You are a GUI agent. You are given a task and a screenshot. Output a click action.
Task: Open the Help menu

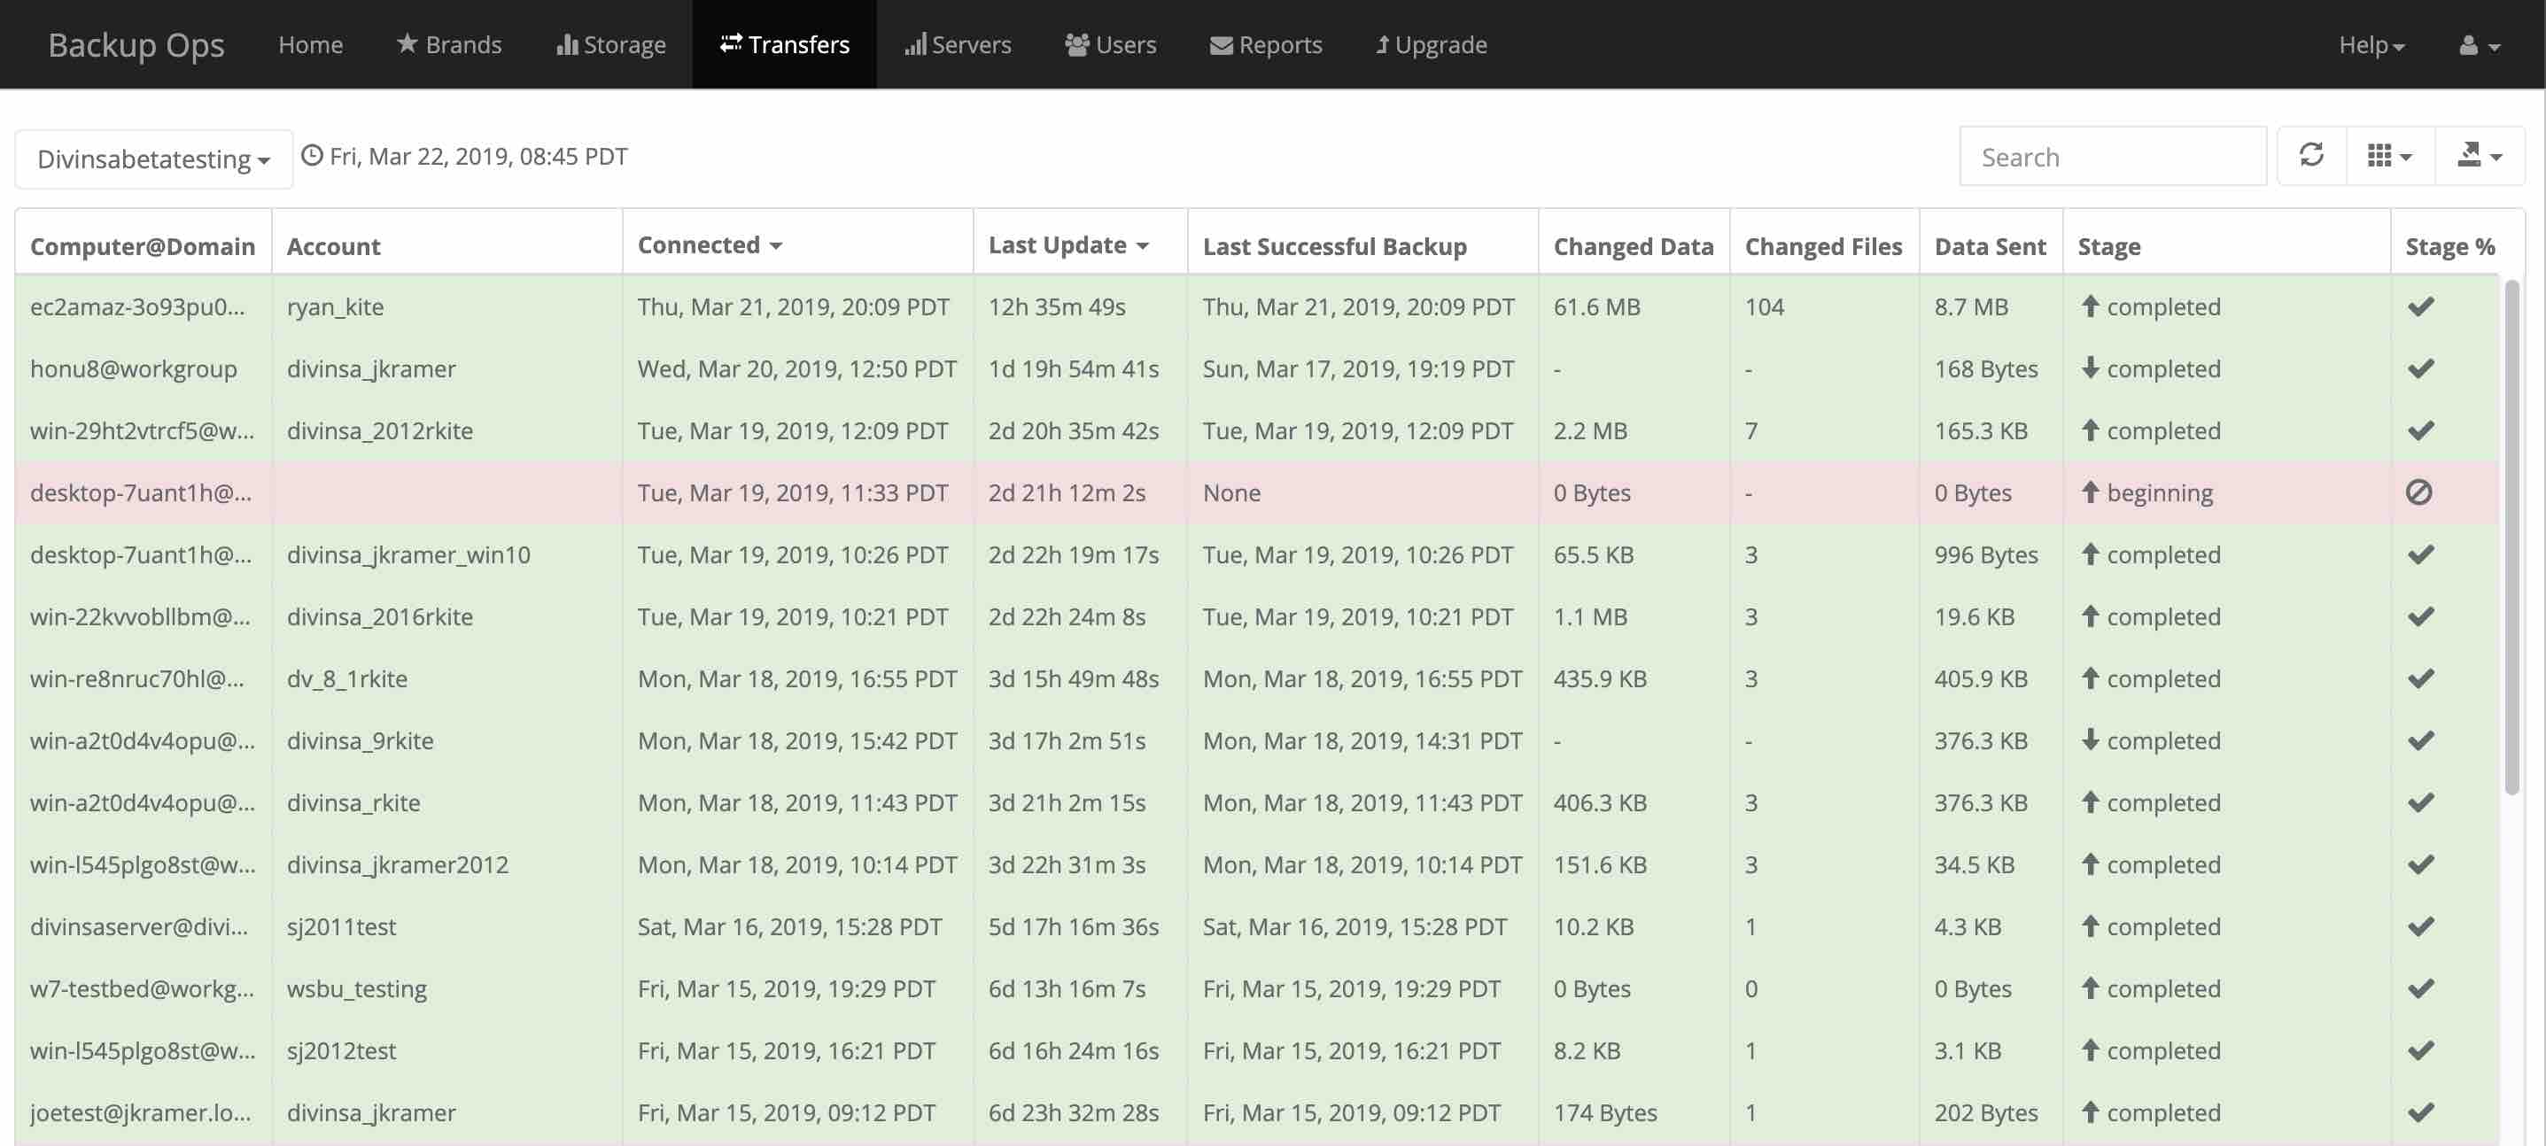[2370, 45]
